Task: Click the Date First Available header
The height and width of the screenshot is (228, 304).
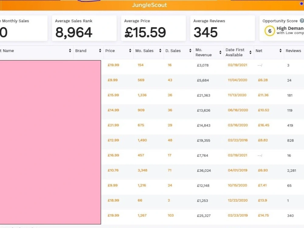Action: click(235, 52)
